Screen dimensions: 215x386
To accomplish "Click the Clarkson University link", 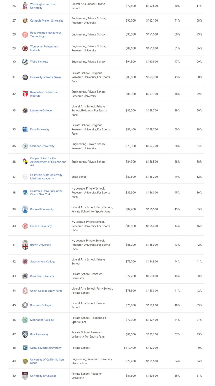I will pyautogui.click(x=42, y=146).
